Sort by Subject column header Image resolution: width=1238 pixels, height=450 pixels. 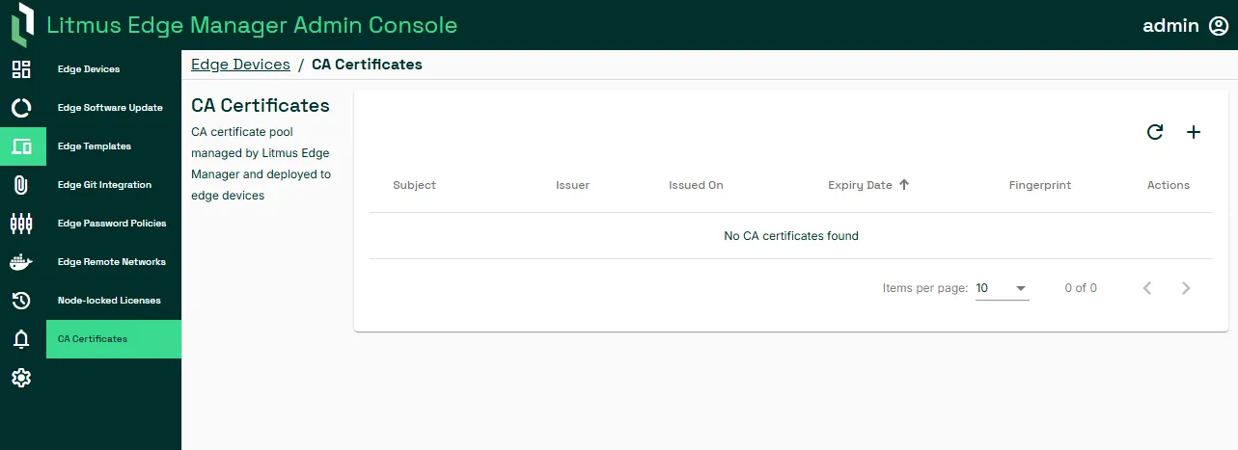tap(414, 185)
